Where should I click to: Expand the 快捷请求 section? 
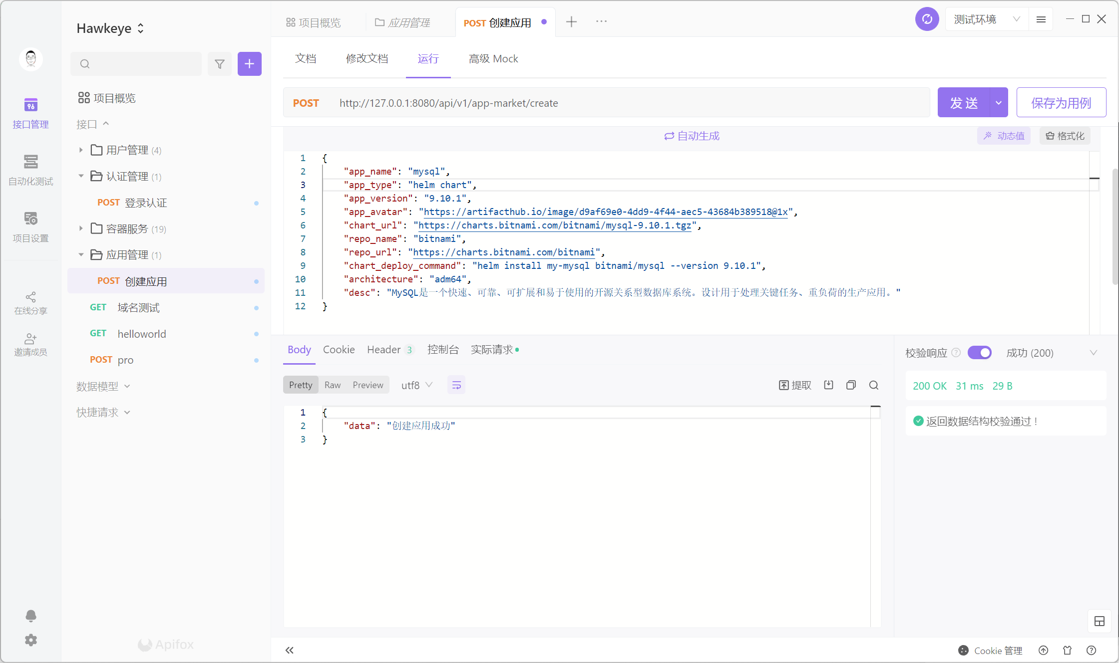coord(103,412)
